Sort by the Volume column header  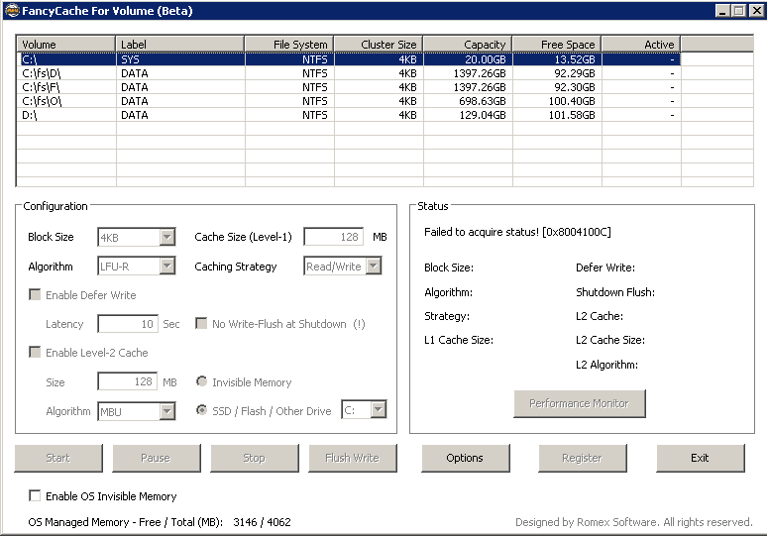pyautogui.click(x=65, y=44)
